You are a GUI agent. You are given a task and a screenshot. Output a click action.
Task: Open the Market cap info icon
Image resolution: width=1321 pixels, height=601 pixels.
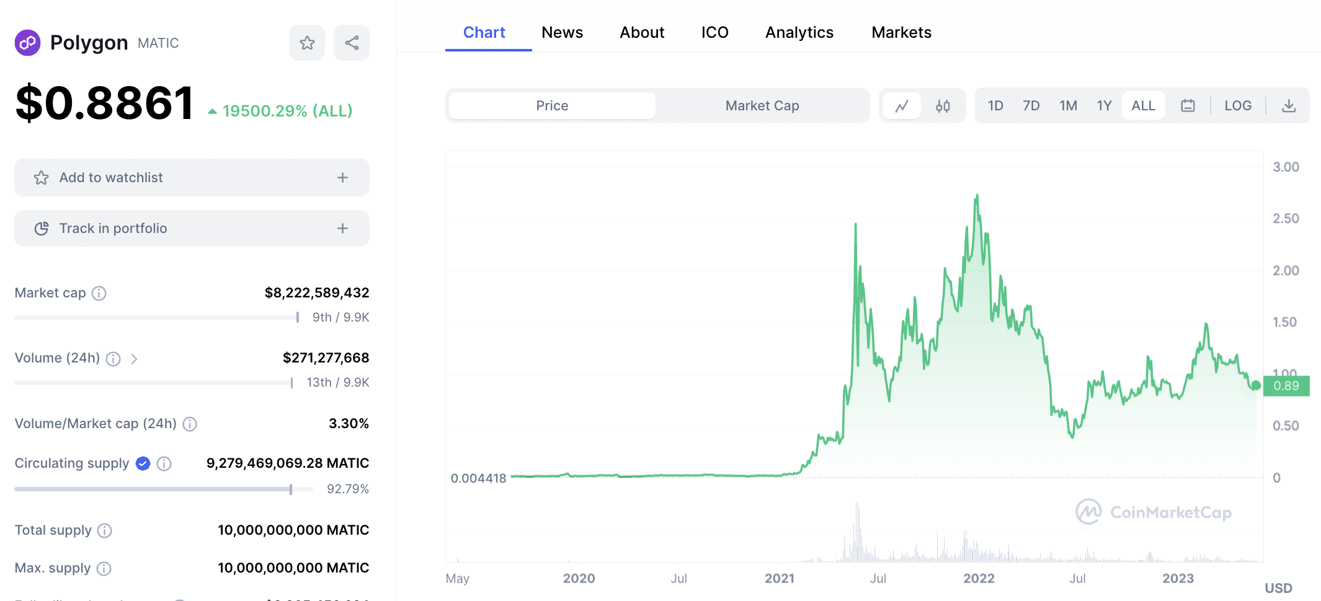tap(99, 293)
